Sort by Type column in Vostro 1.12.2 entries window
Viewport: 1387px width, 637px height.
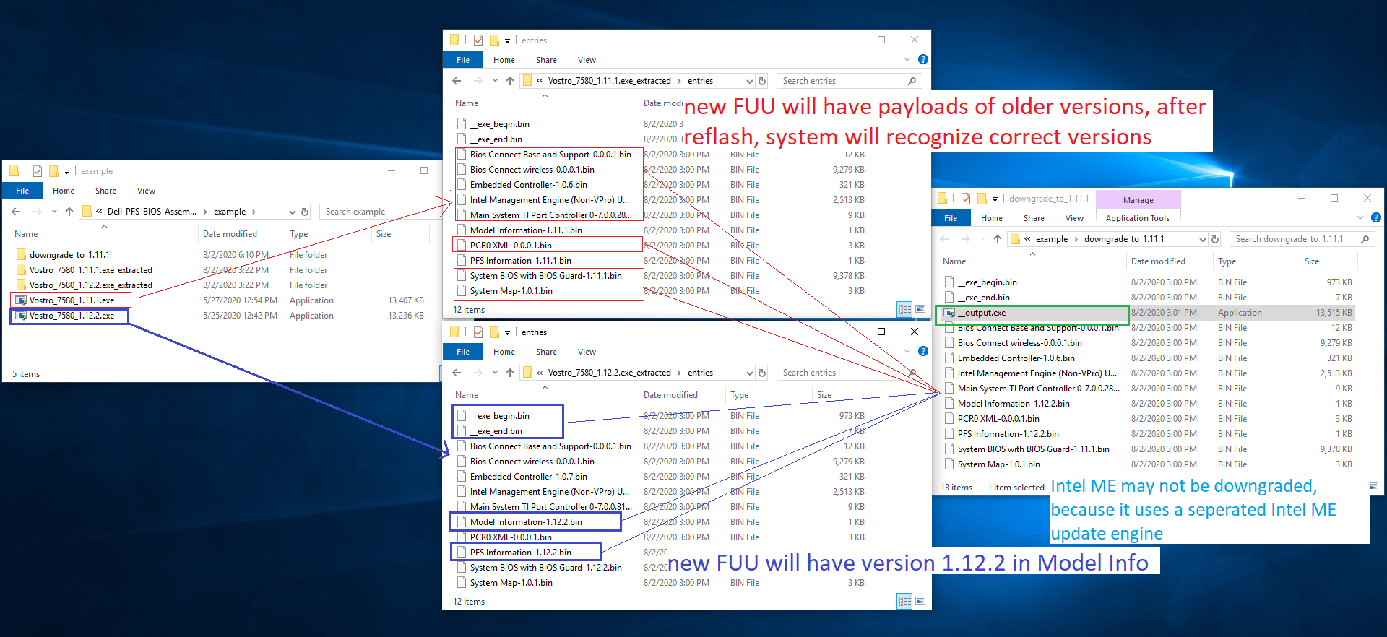(739, 395)
